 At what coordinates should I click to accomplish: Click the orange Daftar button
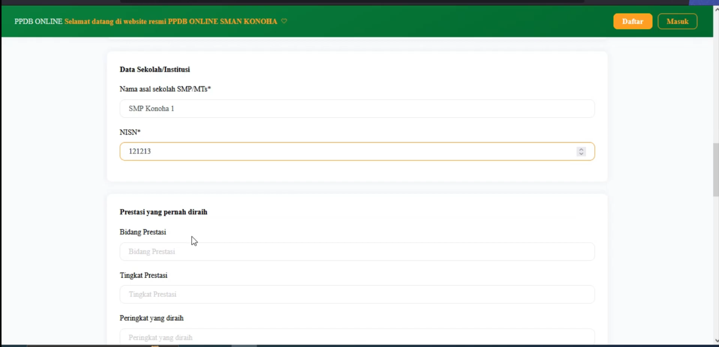(633, 21)
